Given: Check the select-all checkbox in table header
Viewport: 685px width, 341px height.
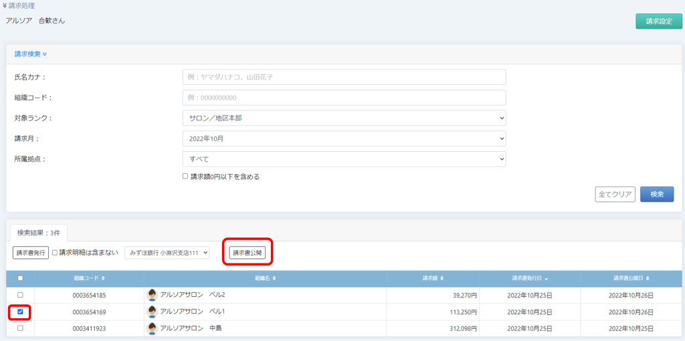Looking at the screenshot, I should pyautogui.click(x=20, y=278).
